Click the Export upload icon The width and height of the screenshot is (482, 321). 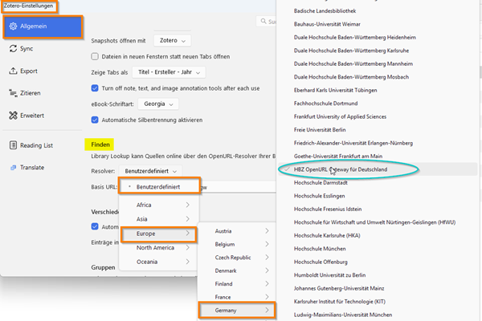pyautogui.click(x=13, y=71)
